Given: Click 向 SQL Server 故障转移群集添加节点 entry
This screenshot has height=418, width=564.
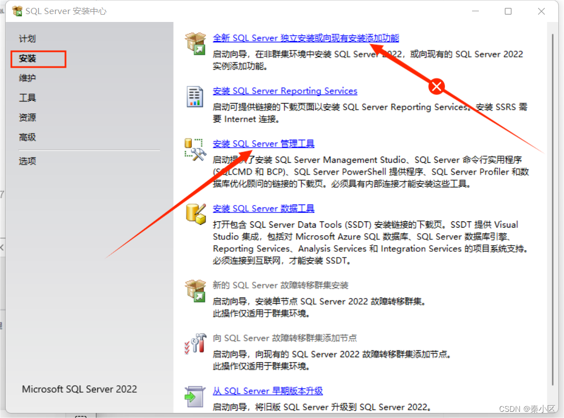Looking at the screenshot, I should pyautogui.click(x=285, y=338).
